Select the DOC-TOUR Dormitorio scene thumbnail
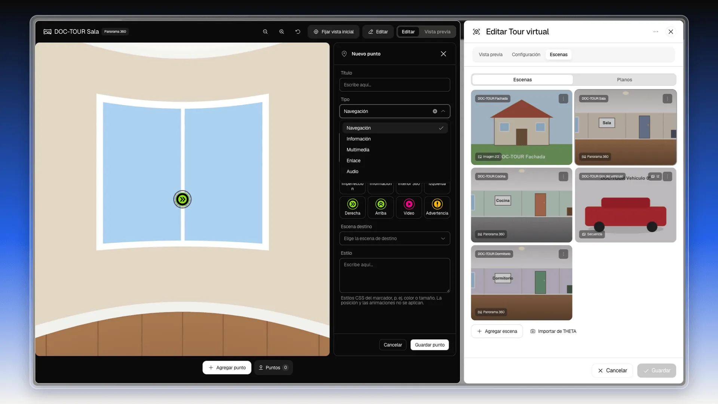The width and height of the screenshot is (718, 404). (x=521, y=283)
